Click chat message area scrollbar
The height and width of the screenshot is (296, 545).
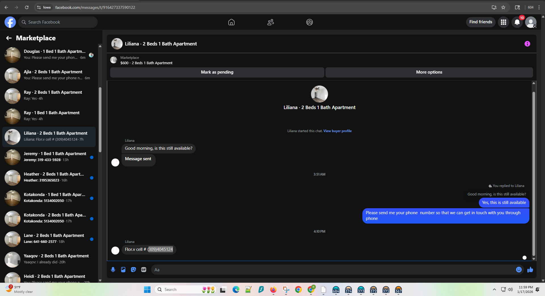tap(534, 174)
